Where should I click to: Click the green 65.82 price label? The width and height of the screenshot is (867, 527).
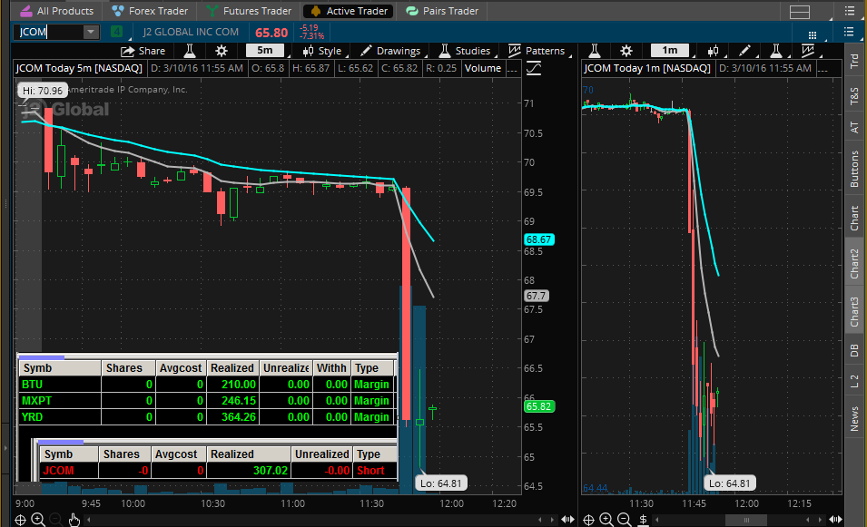tap(538, 406)
